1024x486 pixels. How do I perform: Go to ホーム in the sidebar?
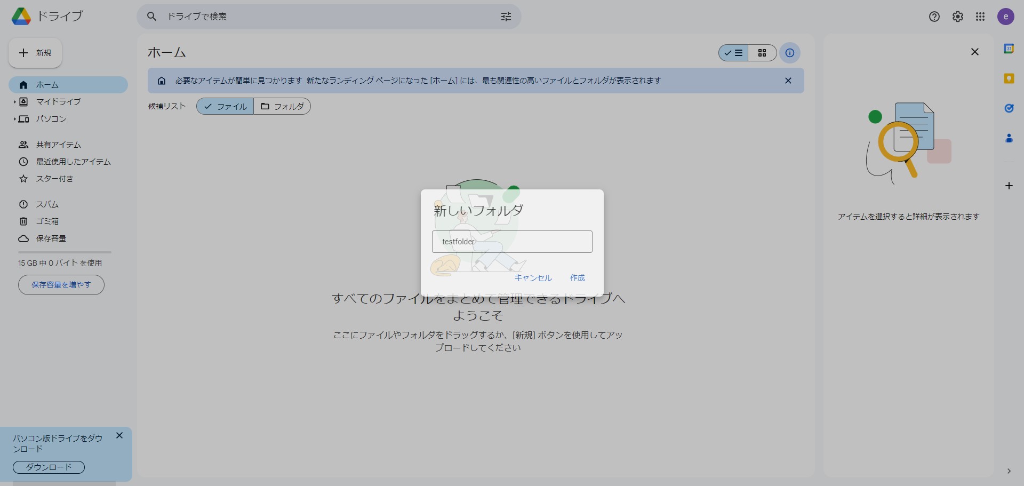point(68,85)
